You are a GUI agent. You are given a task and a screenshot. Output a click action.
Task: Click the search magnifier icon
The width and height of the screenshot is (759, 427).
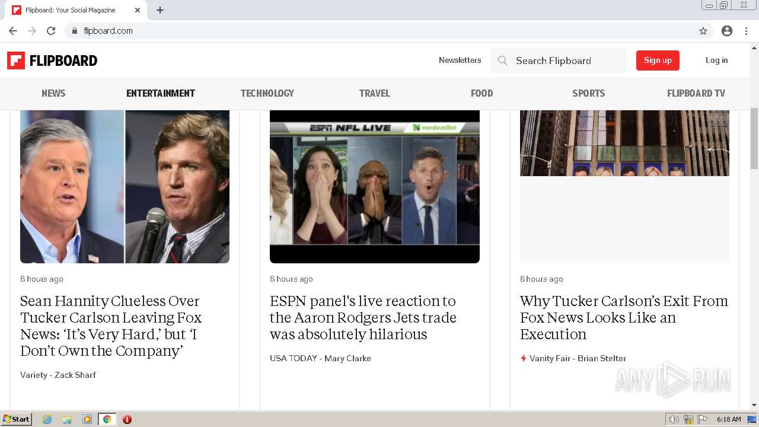pos(502,60)
